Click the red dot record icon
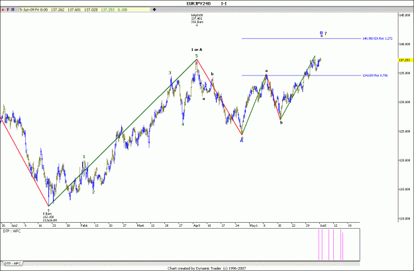This screenshot has height=271, width=414. tap(3, 10)
